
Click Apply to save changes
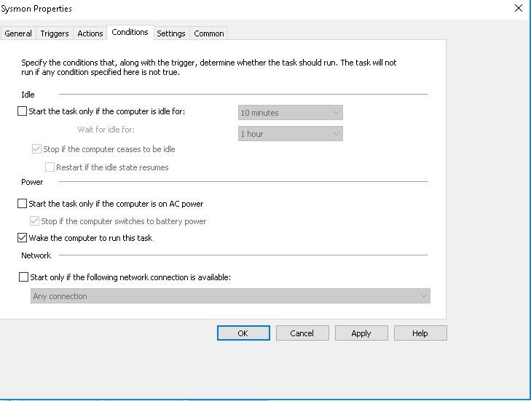361,333
